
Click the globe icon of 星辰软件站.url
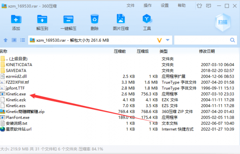[x=2, y=129]
